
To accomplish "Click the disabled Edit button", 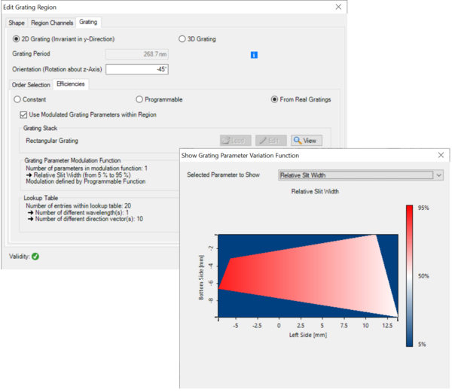I will 271,140.
